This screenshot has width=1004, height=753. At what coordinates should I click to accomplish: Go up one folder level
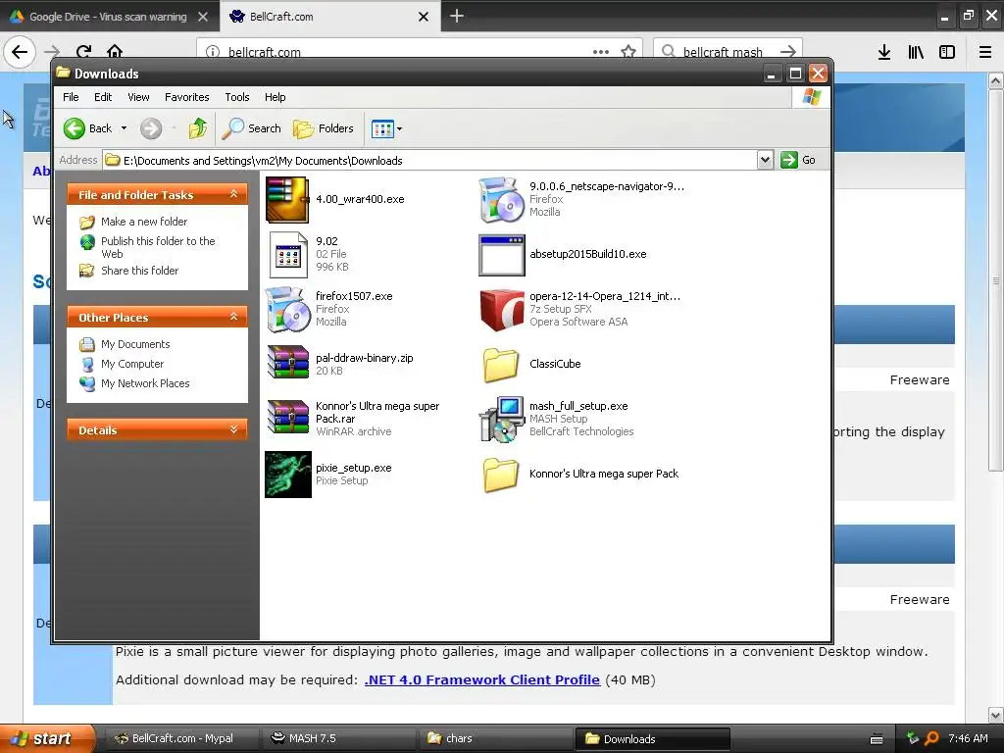click(x=198, y=128)
